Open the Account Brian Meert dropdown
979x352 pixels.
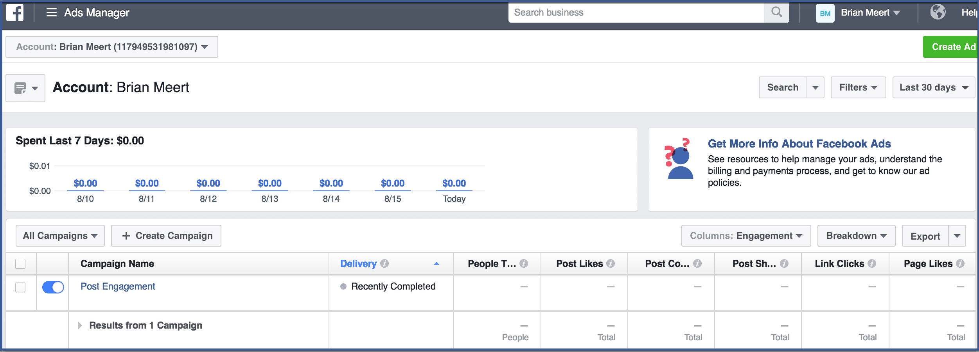coord(112,47)
